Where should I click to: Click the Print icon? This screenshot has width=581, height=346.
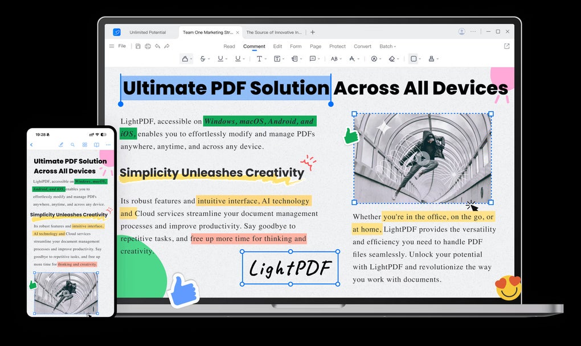(148, 46)
